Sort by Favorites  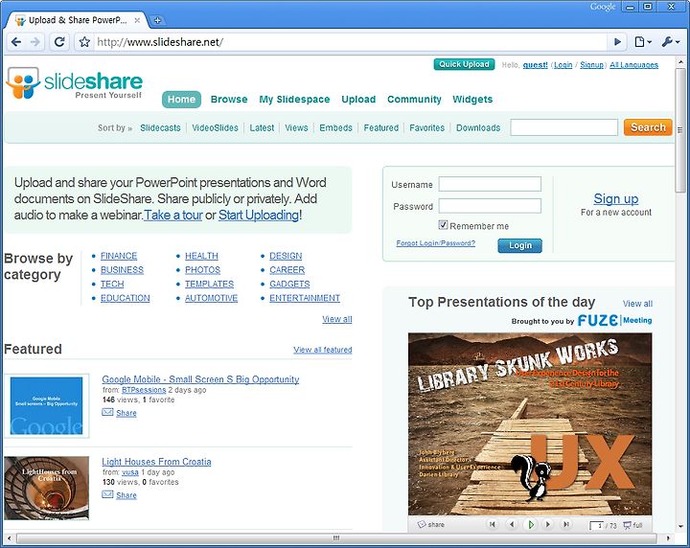[426, 128]
